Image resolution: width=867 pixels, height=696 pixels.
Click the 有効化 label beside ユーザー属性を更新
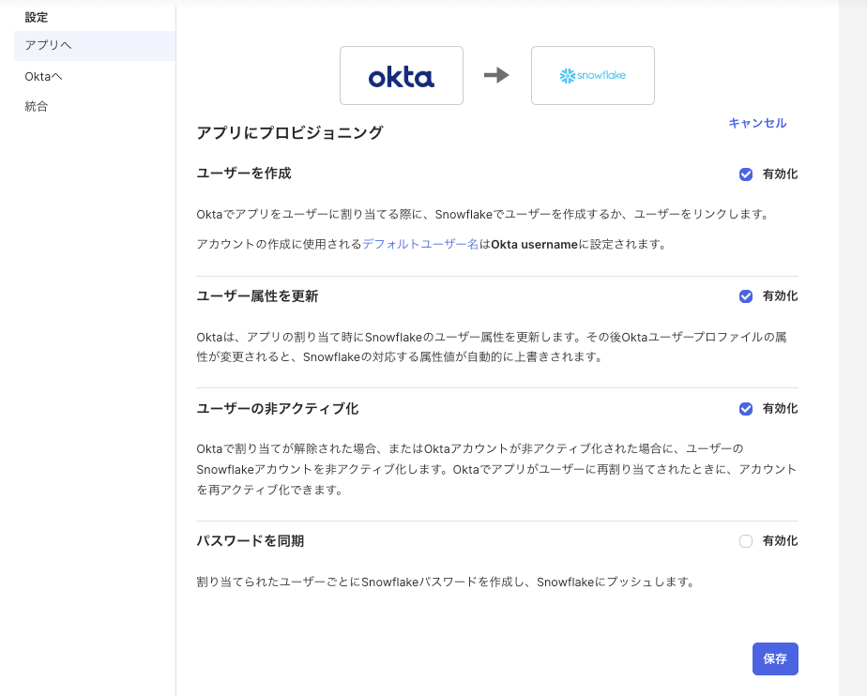[780, 296]
